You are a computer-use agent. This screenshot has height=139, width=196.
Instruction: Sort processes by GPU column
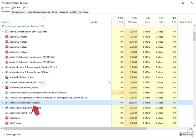(x=171, y=20)
